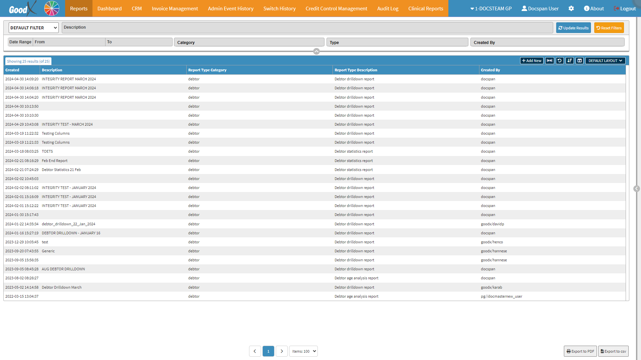The width and height of the screenshot is (641, 360).
Task: Open the DEFAULT LAYOUT dropdown
Action: point(605,61)
